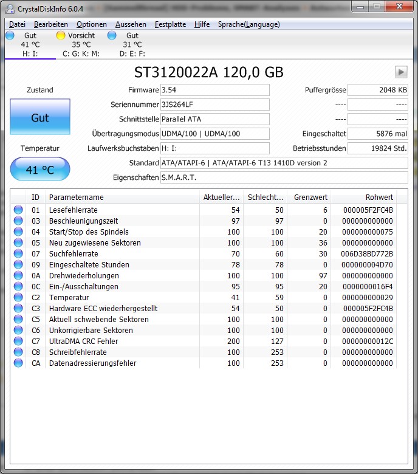
Task: Click status orb of Neu zugewiesene Sektoren row
Action: coord(18,242)
